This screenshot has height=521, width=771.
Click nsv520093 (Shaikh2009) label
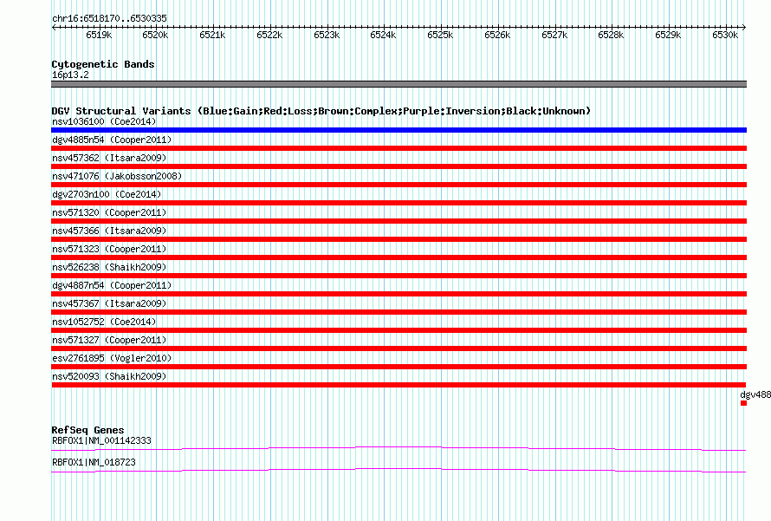[109, 376]
